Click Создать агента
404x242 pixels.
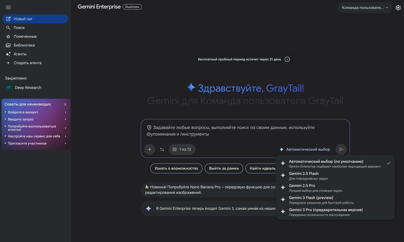[35, 63]
